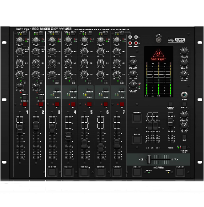This screenshot has height=207, width=204.
Task: Turn channel 1 gray gain knob
Action: (x=20, y=40)
